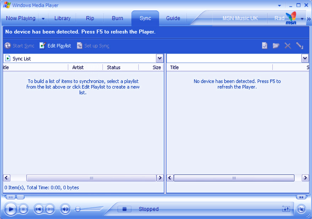Screen dimensions: 312x219
Task: Mute the sound with speaker button
Action: 65,209
